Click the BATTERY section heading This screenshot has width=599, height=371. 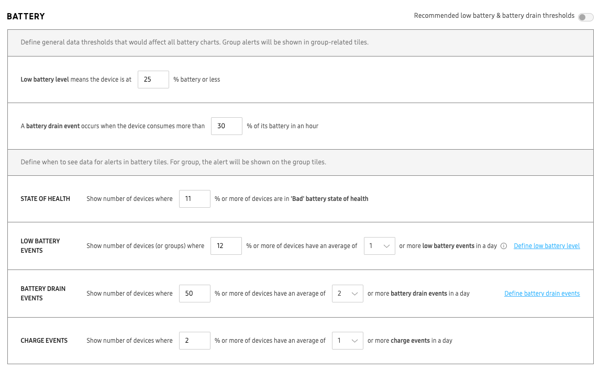pyautogui.click(x=26, y=16)
